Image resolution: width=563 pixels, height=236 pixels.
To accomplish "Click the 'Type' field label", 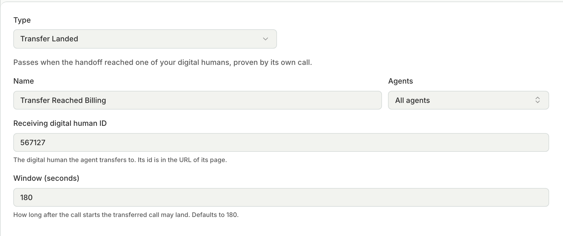I will [x=22, y=20].
